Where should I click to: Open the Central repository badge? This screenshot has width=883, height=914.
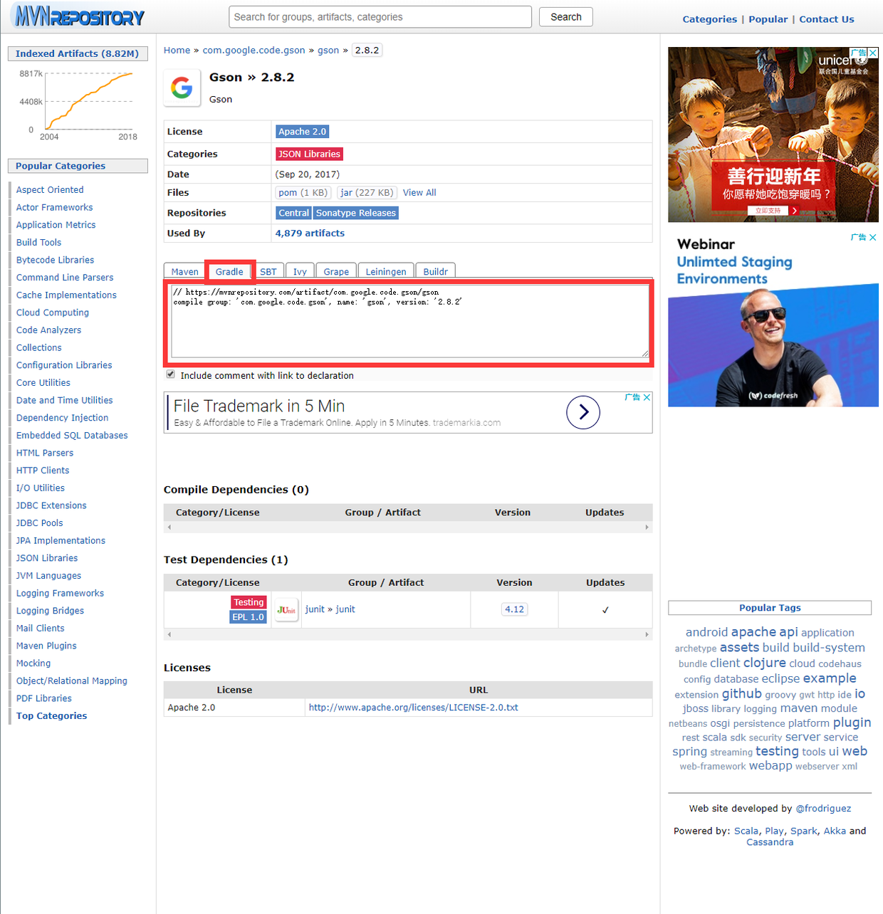(293, 213)
